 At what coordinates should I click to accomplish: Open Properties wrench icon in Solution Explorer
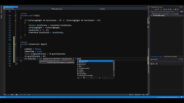click(x=175, y=9)
